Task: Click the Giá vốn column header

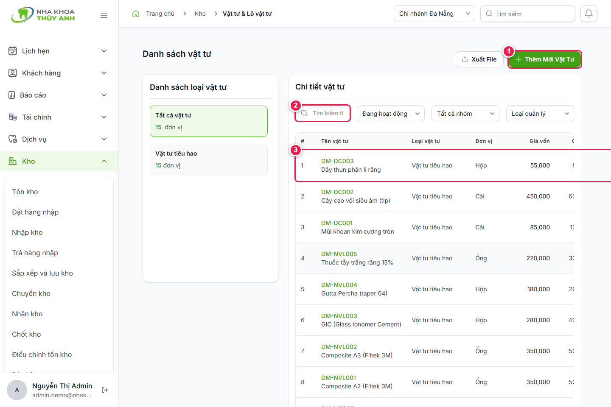Action: click(539, 141)
